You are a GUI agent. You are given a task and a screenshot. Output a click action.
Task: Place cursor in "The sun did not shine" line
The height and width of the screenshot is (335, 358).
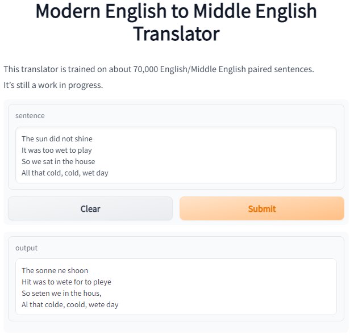point(57,139)
